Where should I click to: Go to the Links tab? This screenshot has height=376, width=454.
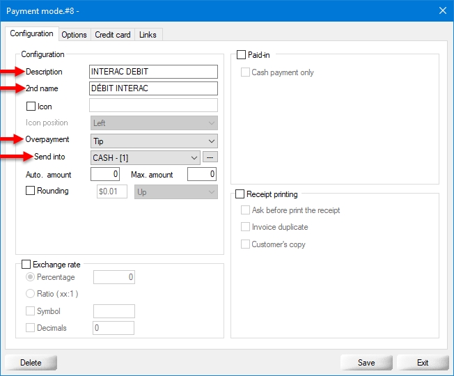pos(148,35)
